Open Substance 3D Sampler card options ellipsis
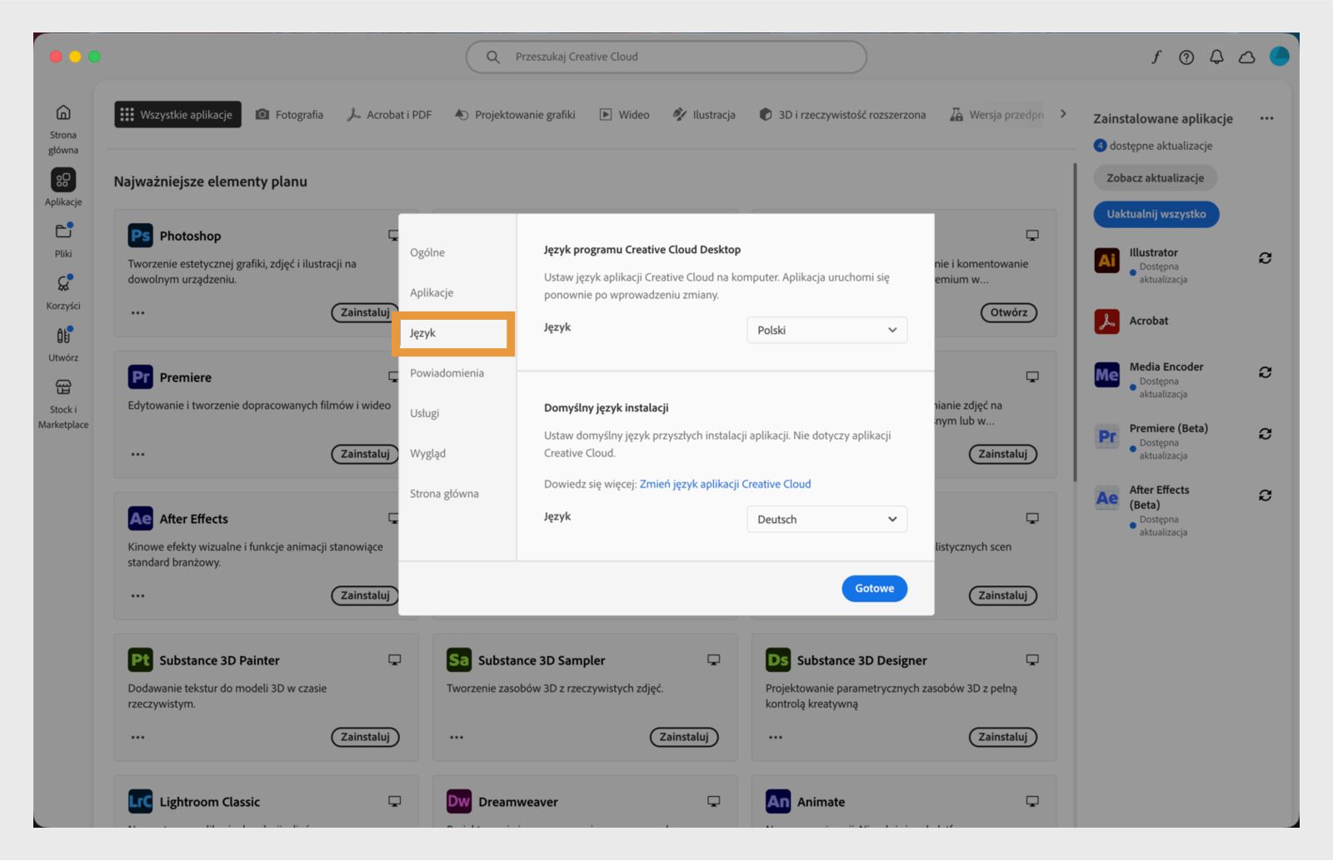 tap(457, 738)
